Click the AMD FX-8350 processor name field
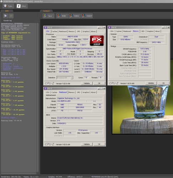This screenshot has height=178, width=173. click(72, 37)
